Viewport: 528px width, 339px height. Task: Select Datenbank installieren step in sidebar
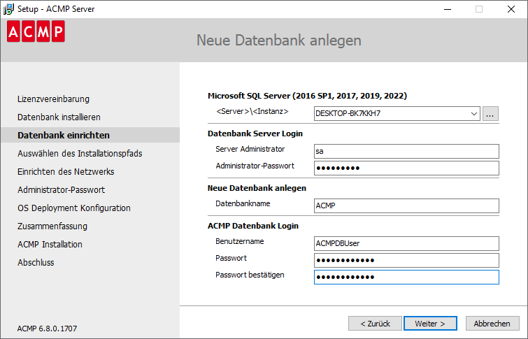click(x=59, y=117)
